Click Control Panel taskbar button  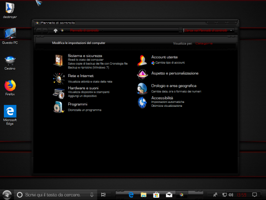tap(182, 195)
